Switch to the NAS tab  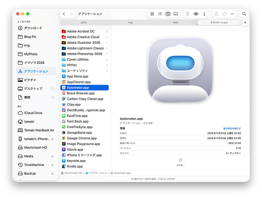tap(176, 23)
